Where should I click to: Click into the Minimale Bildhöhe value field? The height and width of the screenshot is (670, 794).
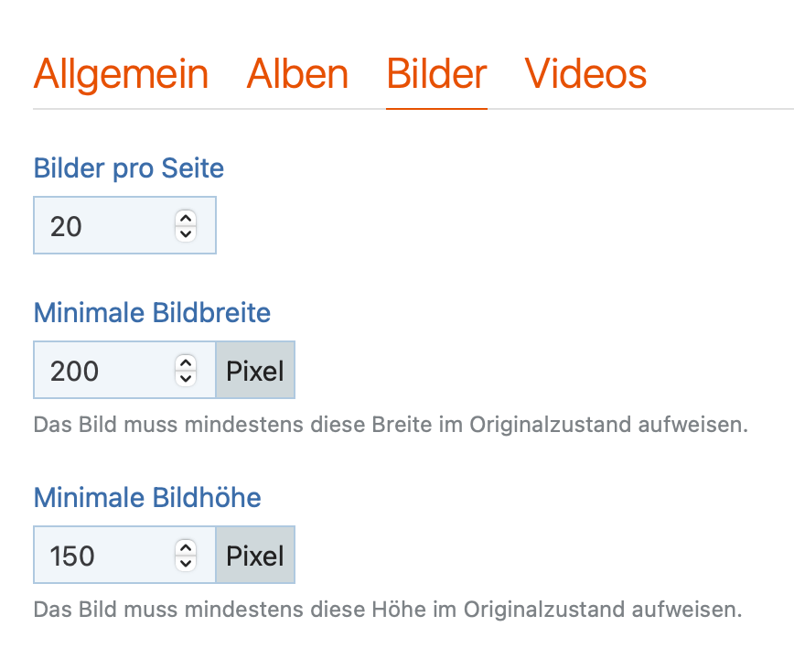[101, 556]
